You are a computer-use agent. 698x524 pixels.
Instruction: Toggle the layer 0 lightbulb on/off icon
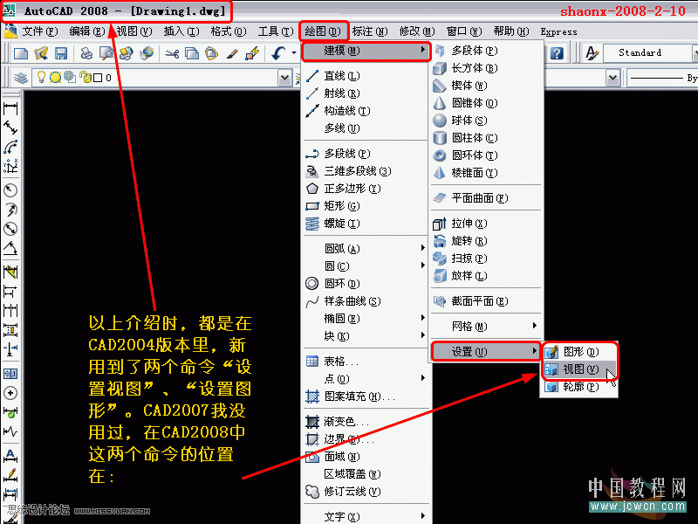tap(41, 77)
